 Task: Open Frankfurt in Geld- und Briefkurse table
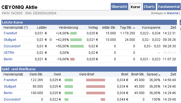[10, 80]
